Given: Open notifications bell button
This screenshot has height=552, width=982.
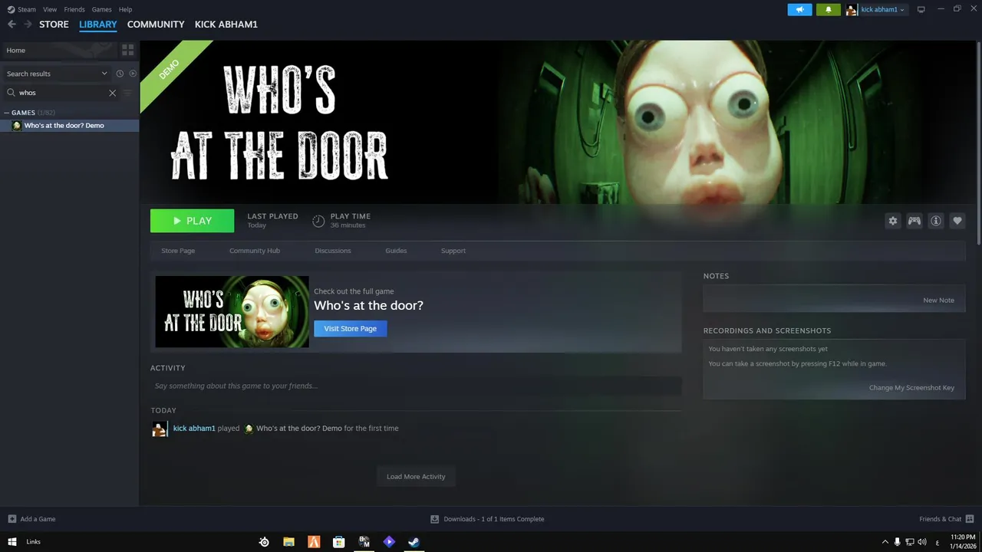Looking at the screenshot, I should click(x=829, y=9).
